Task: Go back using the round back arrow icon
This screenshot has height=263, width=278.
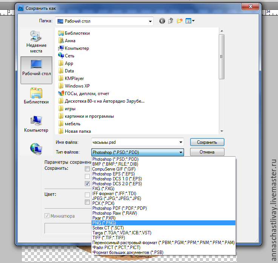Action: (162, 21)
